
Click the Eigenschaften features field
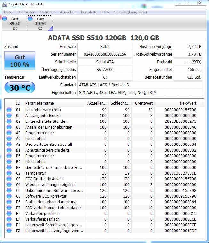(x=140, y=92)
